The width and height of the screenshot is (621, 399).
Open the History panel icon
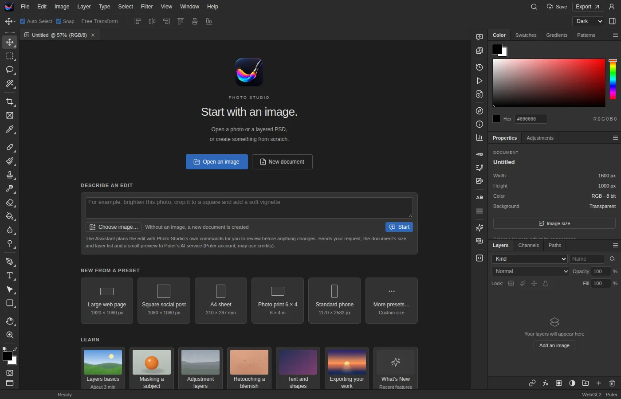pos(480,67)
